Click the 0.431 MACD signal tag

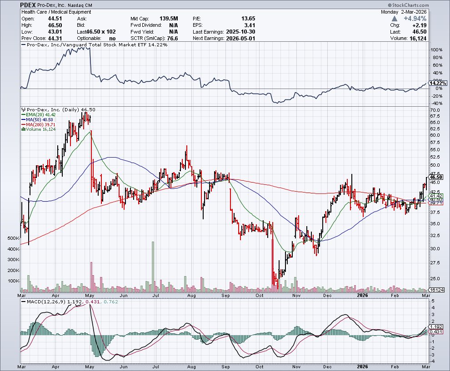click(436, 331)
